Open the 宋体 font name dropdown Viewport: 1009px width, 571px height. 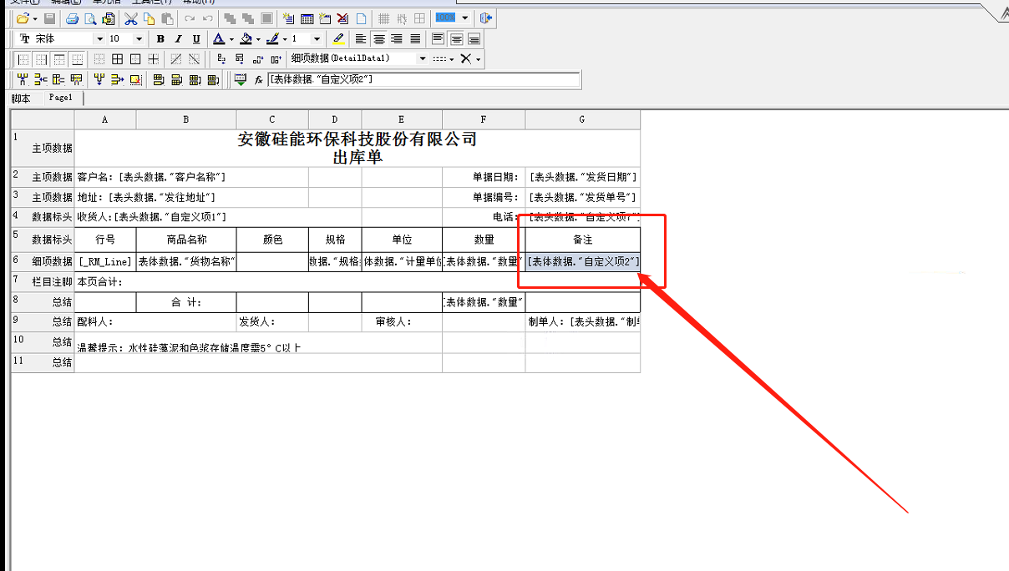click(x=99, y=39)
